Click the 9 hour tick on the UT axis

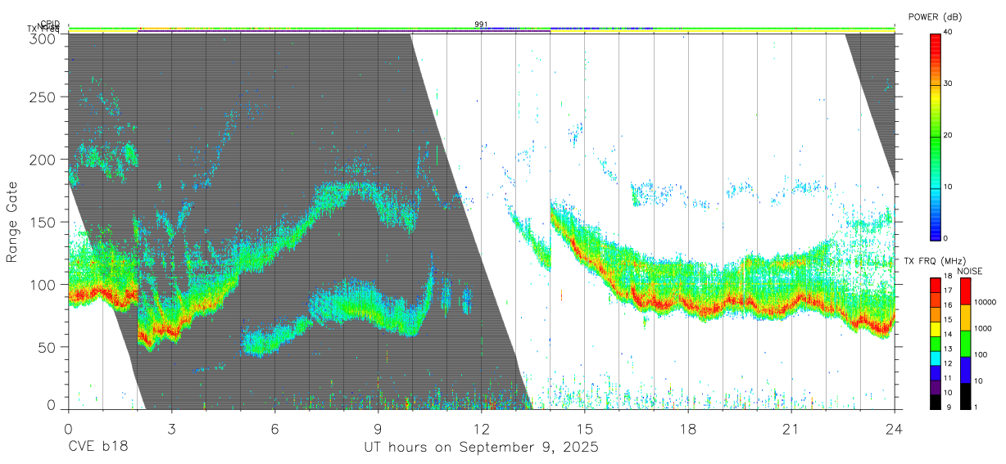click(x=378, y=428)
